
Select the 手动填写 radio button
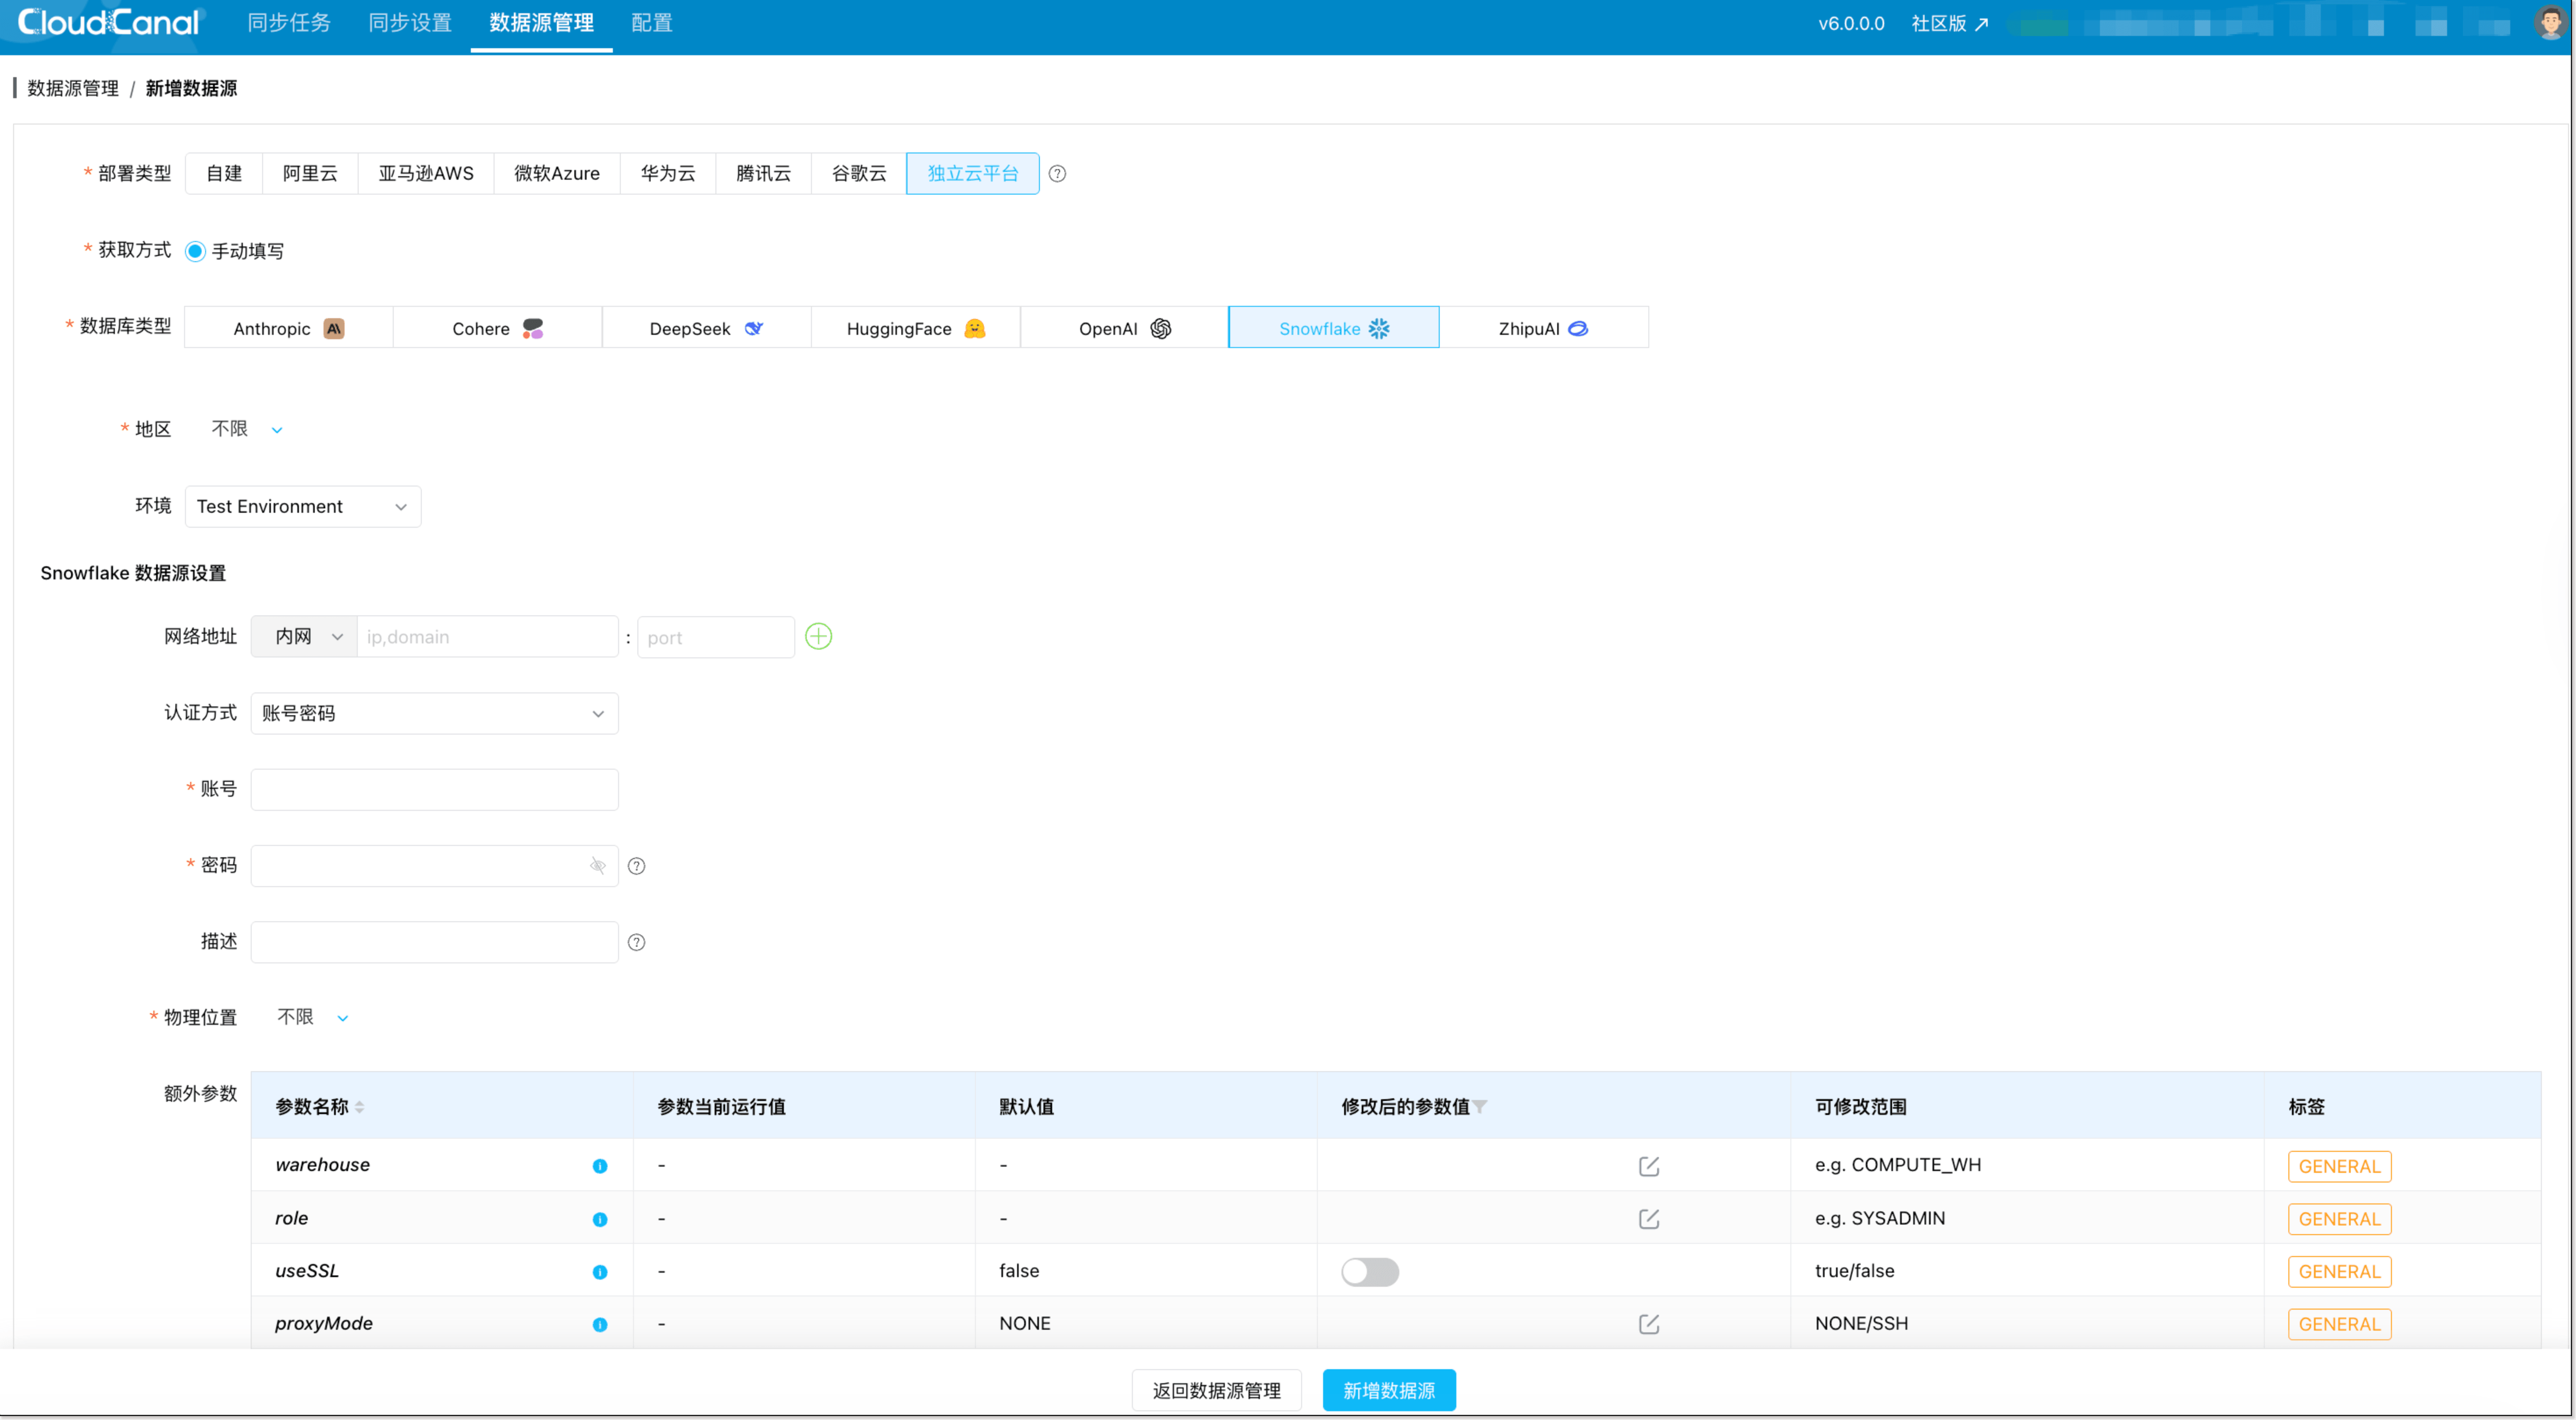pos(195,251)
